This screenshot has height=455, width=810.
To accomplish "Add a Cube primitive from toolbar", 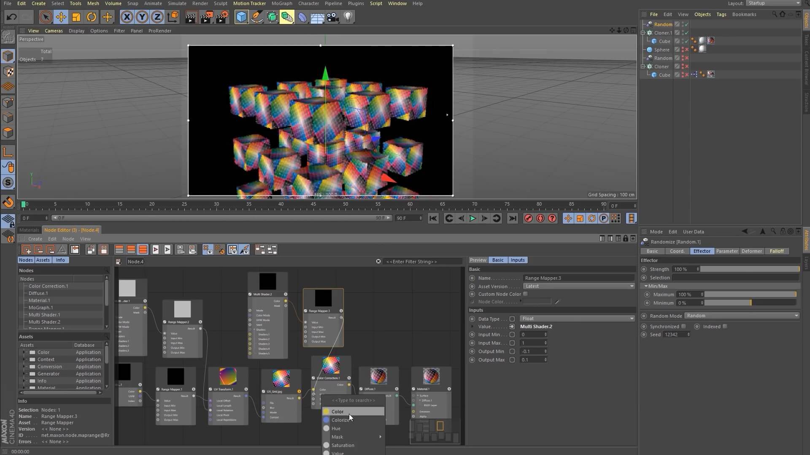I will [x=241, y=17].
